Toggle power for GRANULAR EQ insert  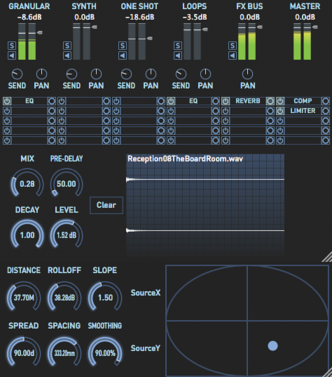(7, 101)
